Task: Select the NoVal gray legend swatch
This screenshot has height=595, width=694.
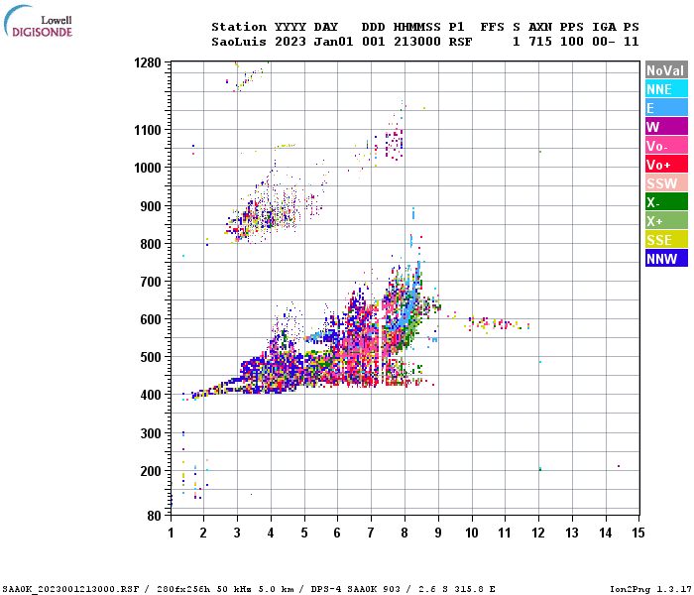Action: (666, 70)
